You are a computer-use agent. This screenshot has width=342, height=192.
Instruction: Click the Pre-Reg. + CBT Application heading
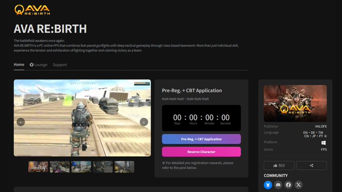[192, 90]
